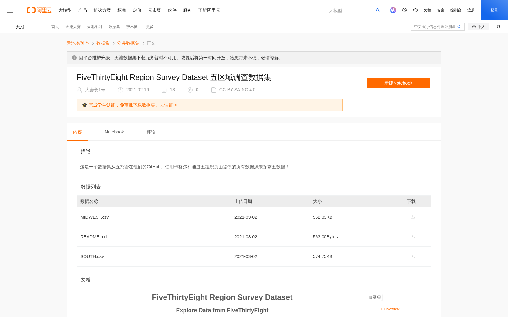Click the README.md file name
Viewport: 508px width, 317px height.
click(94, 237)
